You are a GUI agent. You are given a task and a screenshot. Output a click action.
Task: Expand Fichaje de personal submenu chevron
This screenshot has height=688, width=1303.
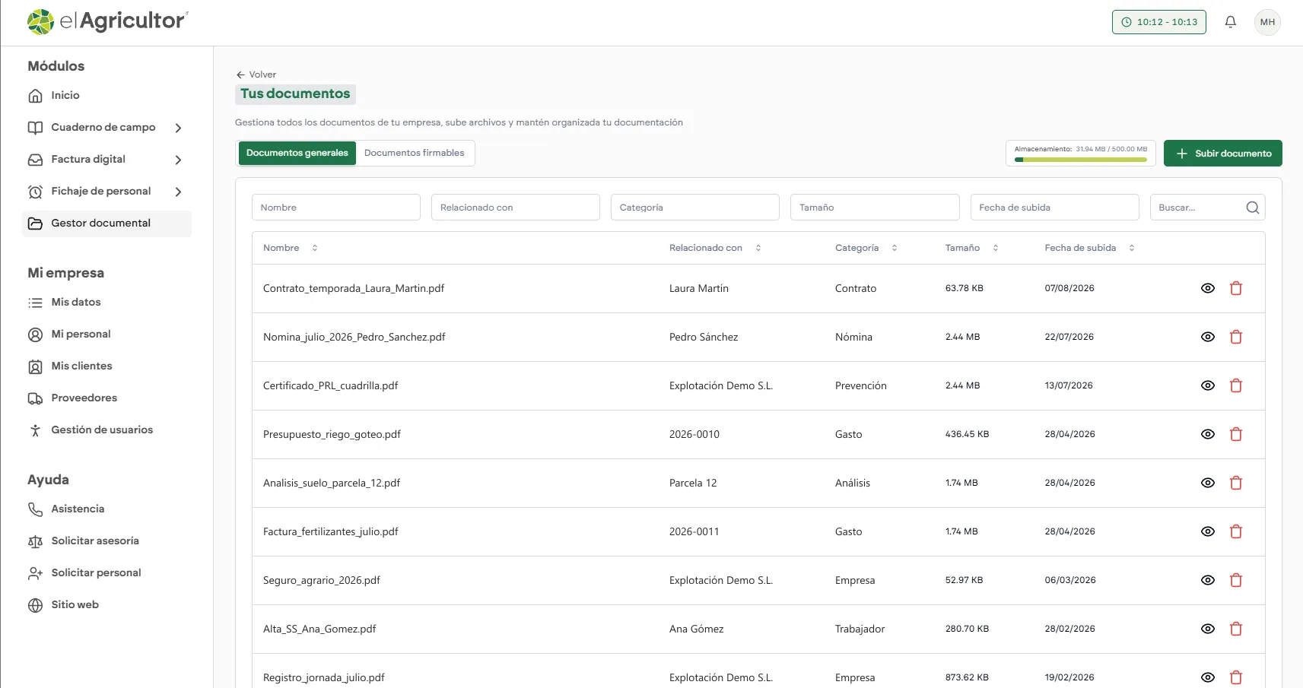point(178,192)
